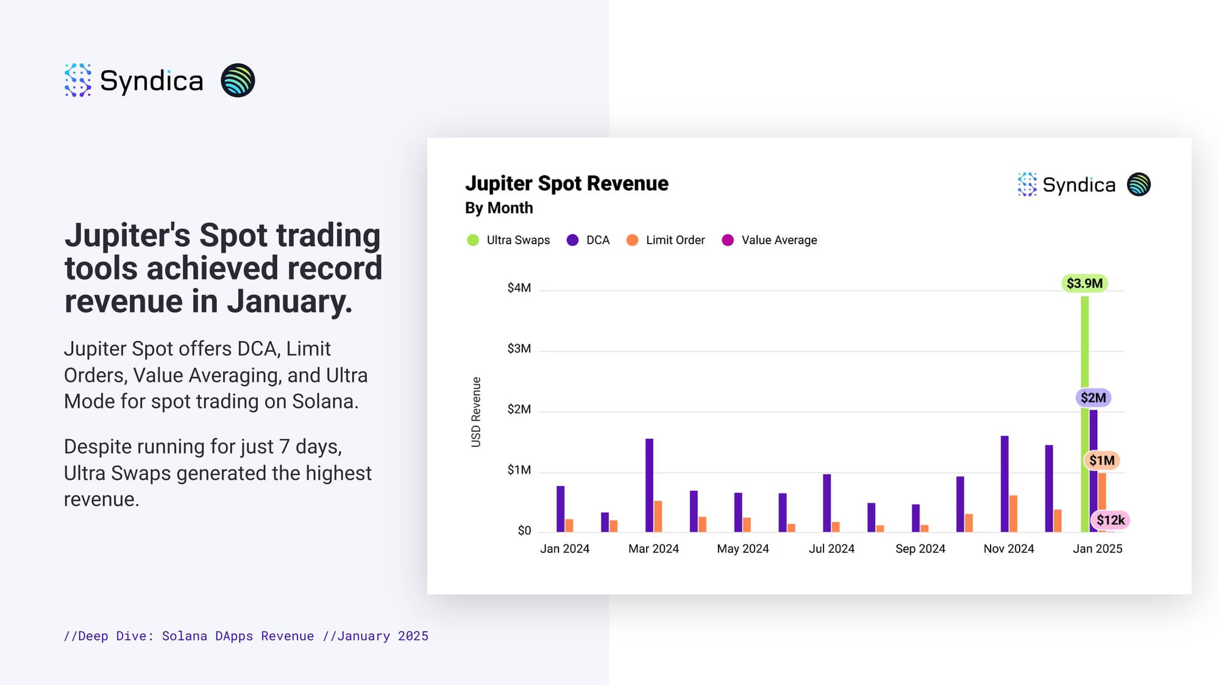The width and height of the screenshot is (1219, 685).
Task: Click the Jupiter logo in chart card corner
Action: tap(1139, 184)
